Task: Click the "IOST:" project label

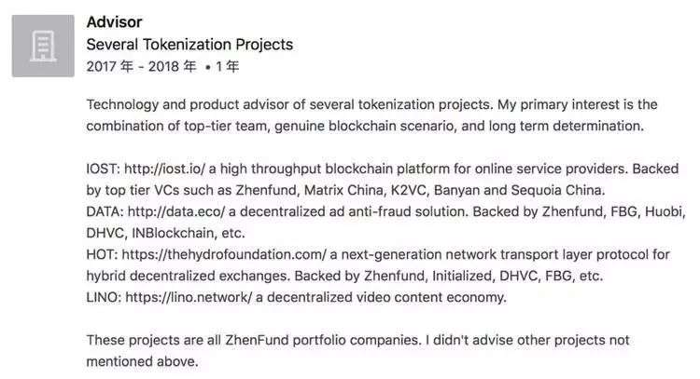Action: (103, 169)
